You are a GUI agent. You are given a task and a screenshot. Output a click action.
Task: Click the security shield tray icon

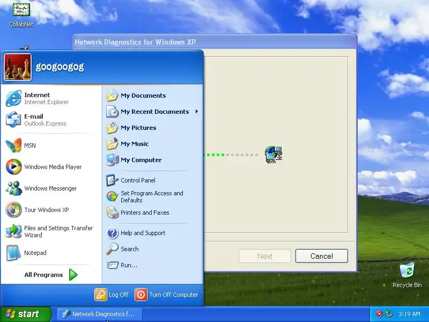pos(379,314)
